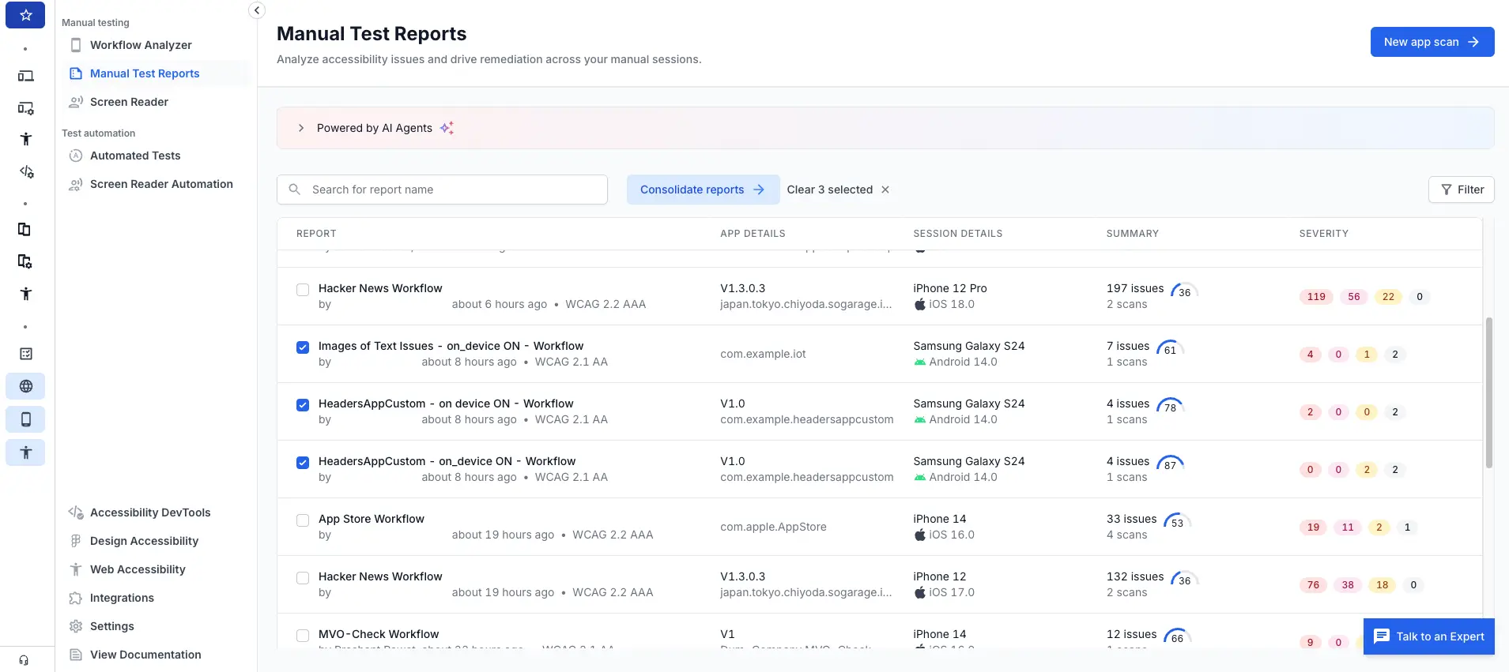Uncheck HeadersAppCustom 'on_device ON' report

303,463
